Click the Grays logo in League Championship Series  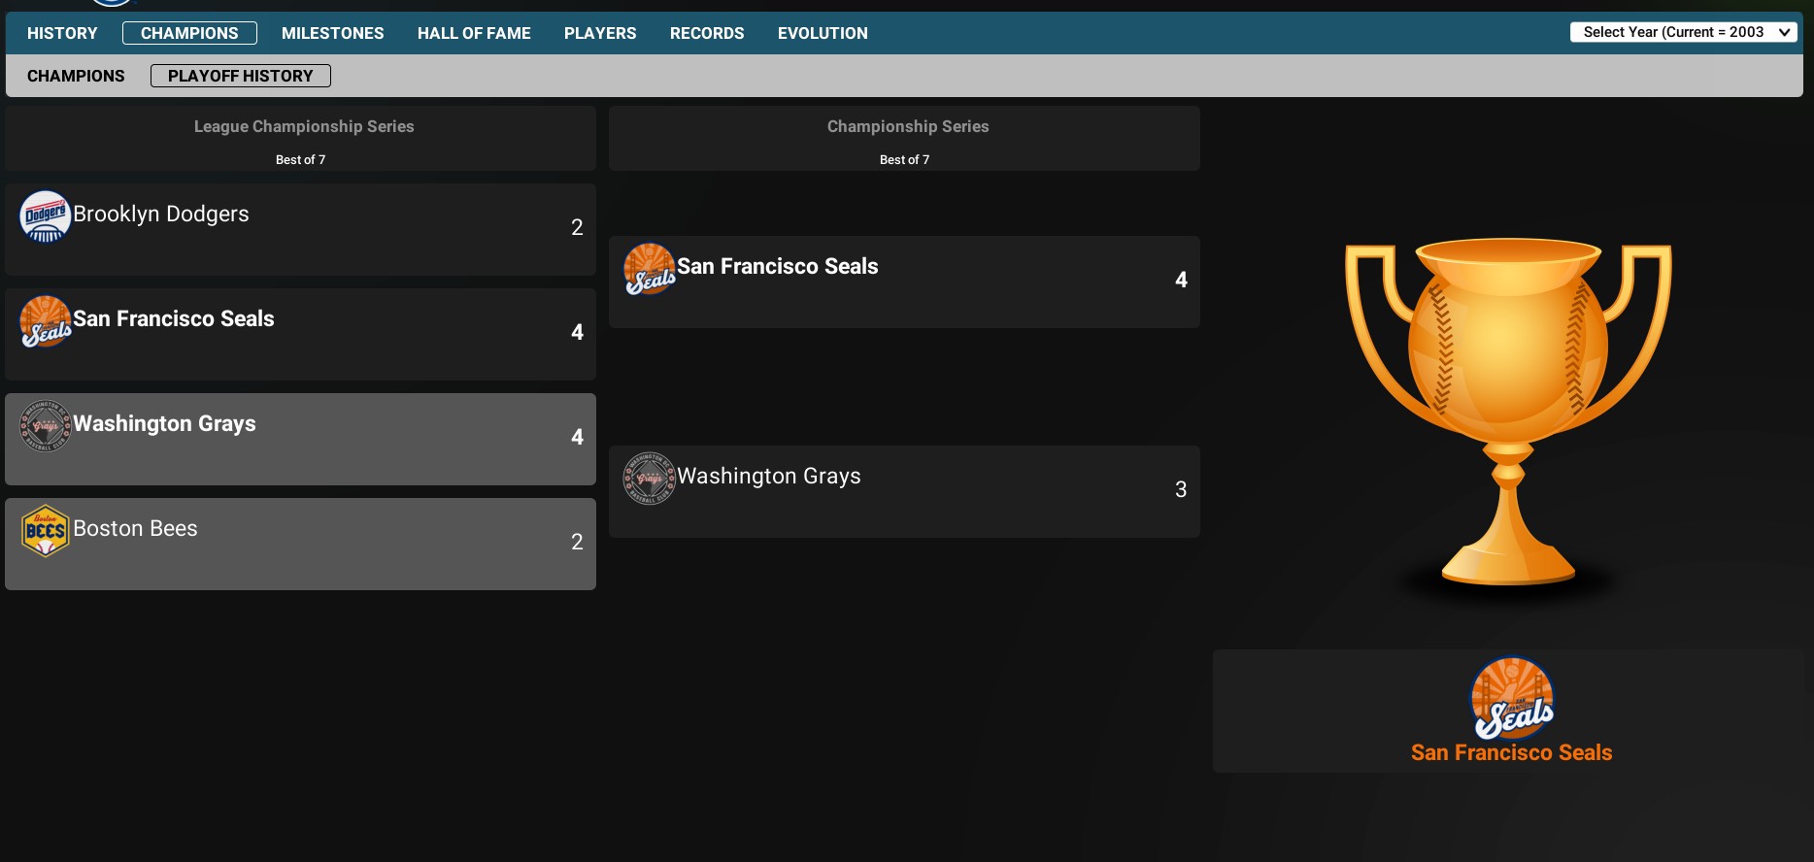coord(46,426)
